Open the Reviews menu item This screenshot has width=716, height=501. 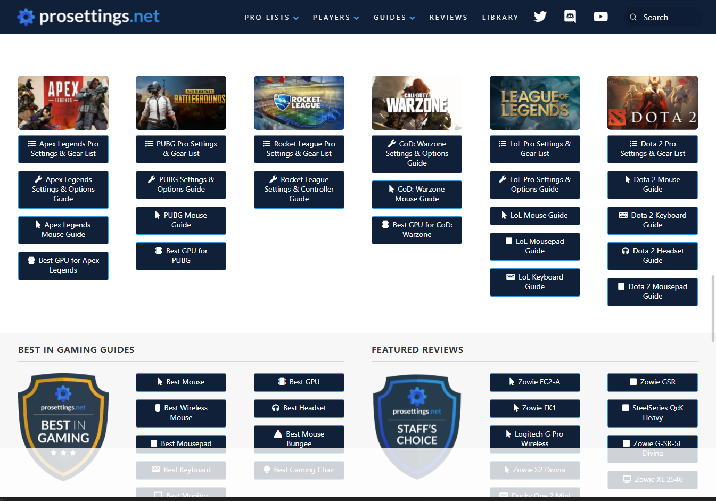point(448,17)
